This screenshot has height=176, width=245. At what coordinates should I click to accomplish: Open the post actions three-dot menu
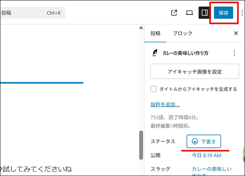tap(234, 53)
